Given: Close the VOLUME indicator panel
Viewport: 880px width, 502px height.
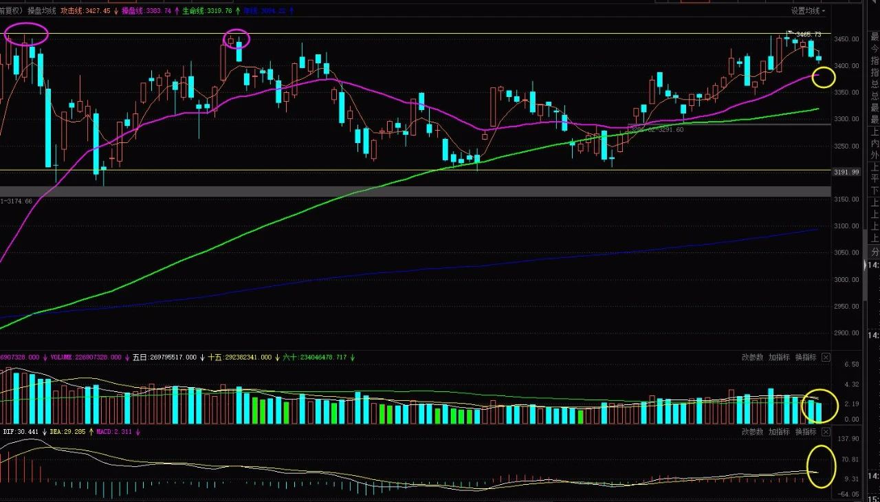Looking at the screenshot, I should click(x=826, y=357).
